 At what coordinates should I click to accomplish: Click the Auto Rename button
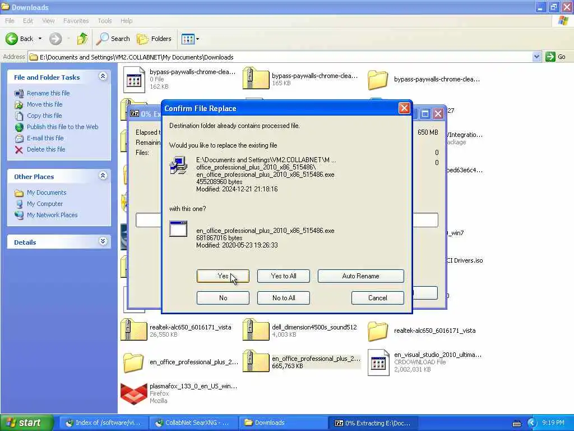pos(360,276)
